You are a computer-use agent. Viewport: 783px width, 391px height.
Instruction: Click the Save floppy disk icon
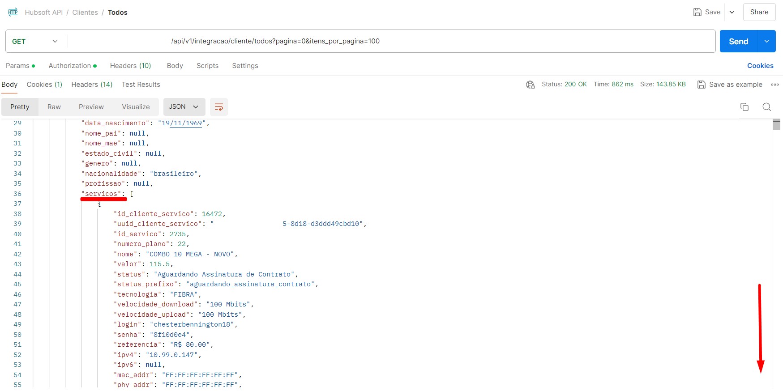[697, 12]
